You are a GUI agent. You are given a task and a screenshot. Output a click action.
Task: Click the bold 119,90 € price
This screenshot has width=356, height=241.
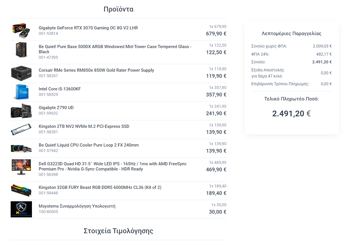pyautogui.click(x=216, y=76)
